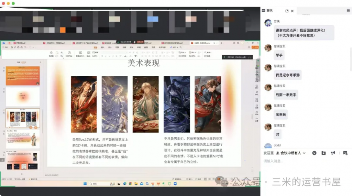Click the Windows Start button on taskbar
Screen dimensions: 352x196
click(85, 184)
